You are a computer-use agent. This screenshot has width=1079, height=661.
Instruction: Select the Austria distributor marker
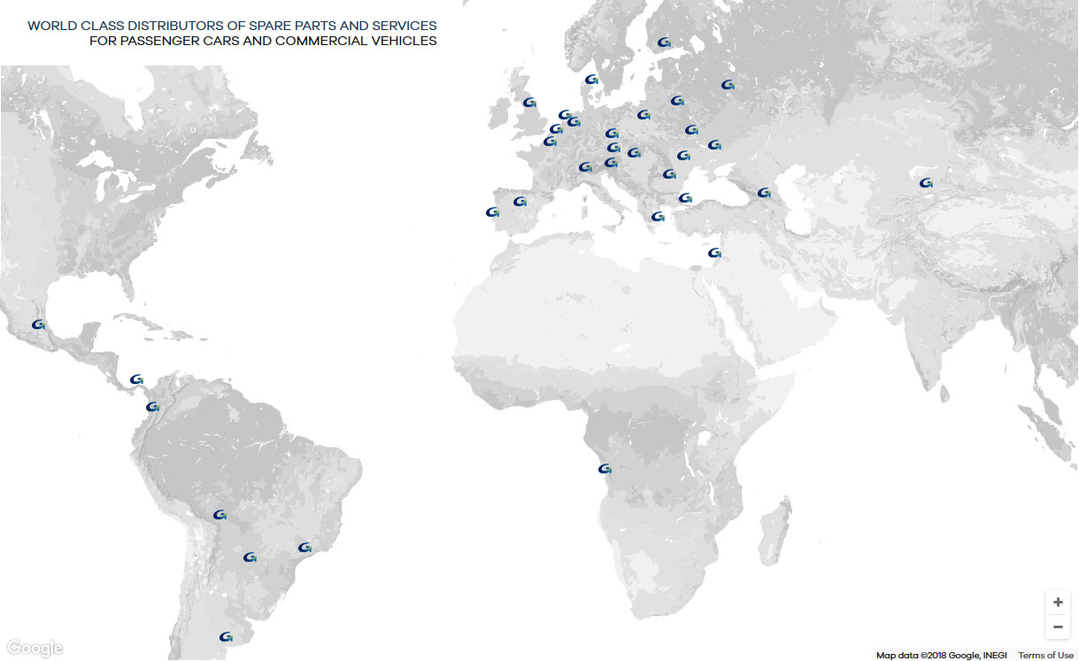[613, 148]
